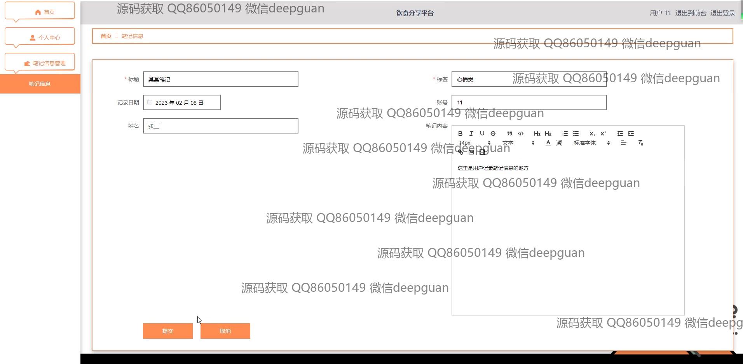This screenshot has height=364, width=743.
Task: Insert a blockquote using the quote icon
Action: point(509,133)
